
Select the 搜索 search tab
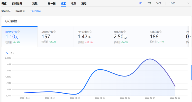point(63,4)
